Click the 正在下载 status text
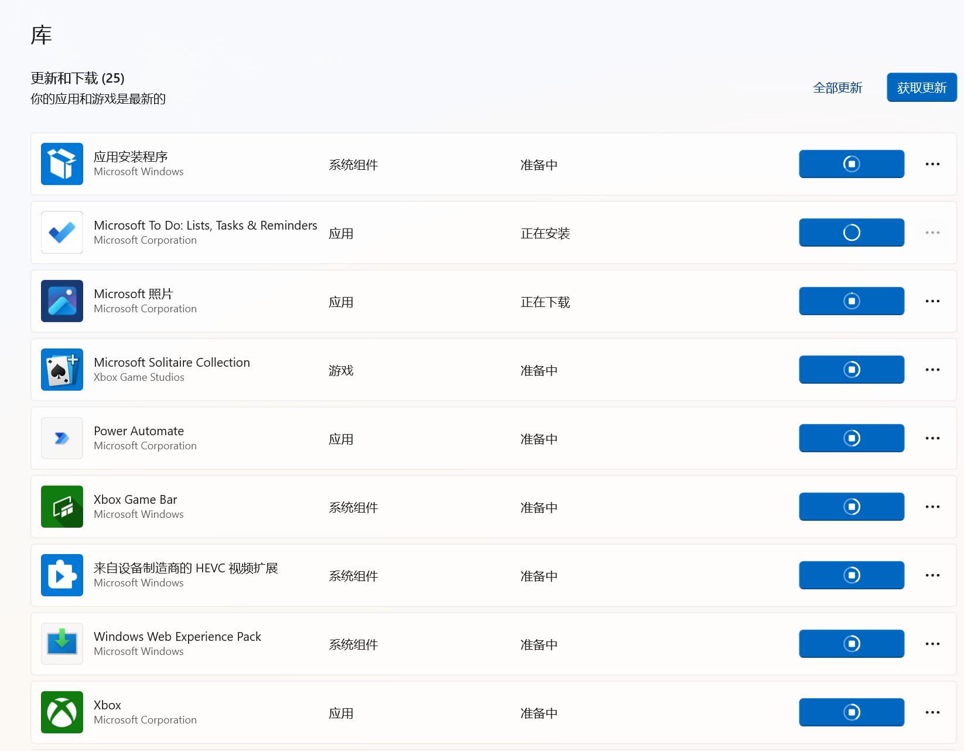964x751 pixels. [545, 302]
